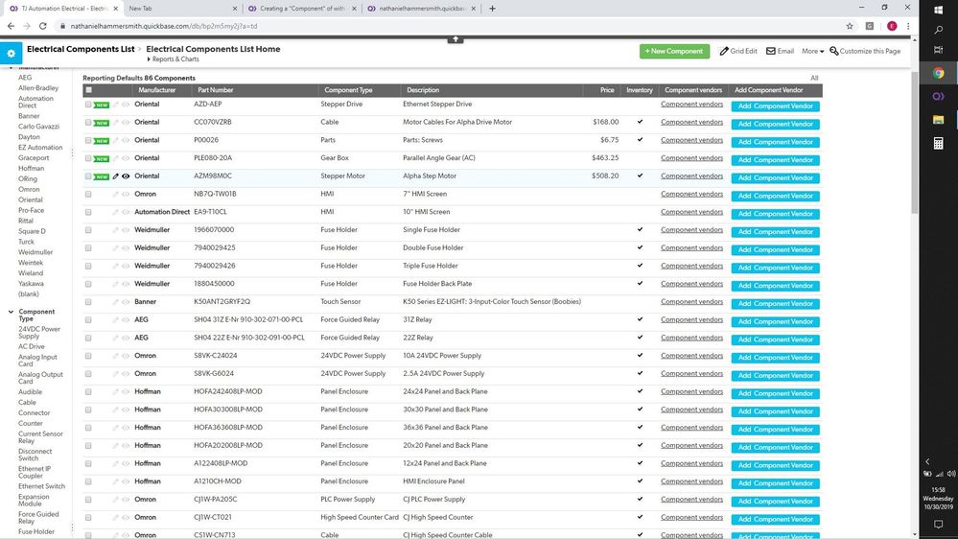Reload the browser page
This screenshot has width=958, height=539.
[x=43, y=26]
